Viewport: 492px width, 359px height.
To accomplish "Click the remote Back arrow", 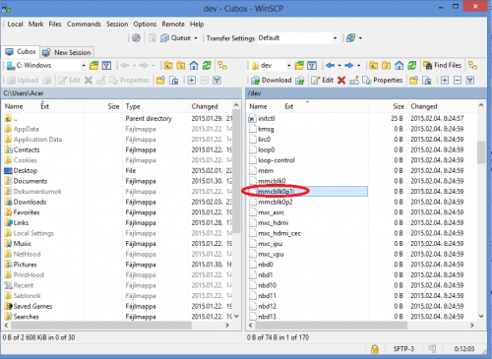I will click(x=330, y=66).
